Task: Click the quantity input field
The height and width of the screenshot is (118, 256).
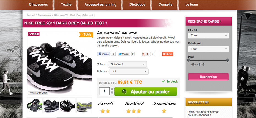Action: click(x=104, y=91)
